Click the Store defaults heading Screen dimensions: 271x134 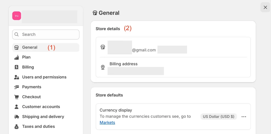tap(109, 95)
